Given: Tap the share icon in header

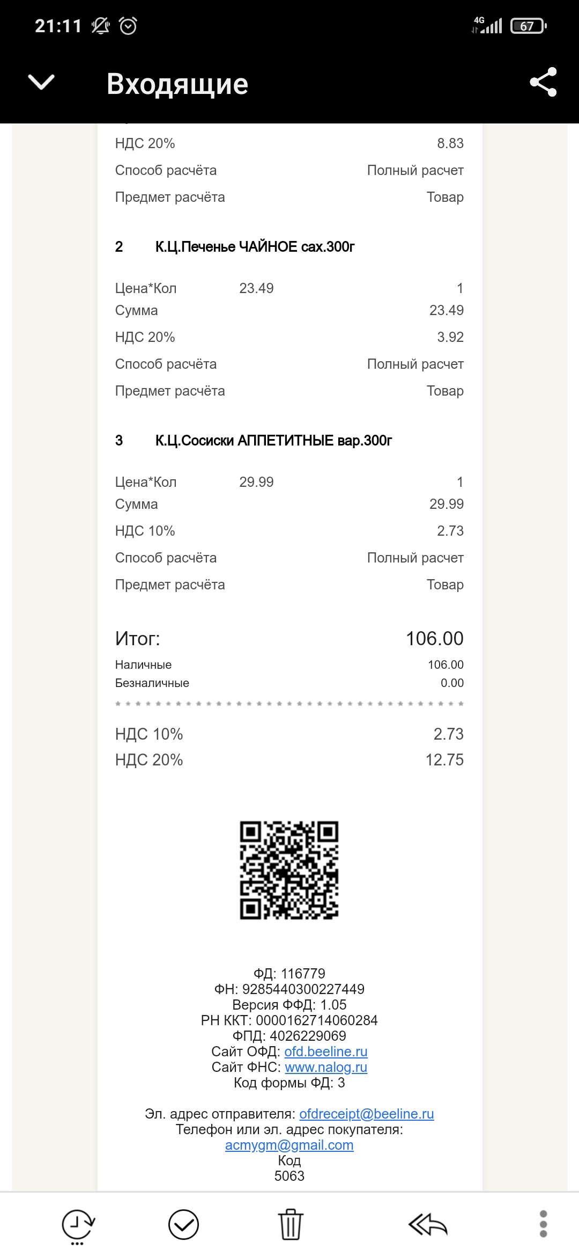Looking at the screenshot, I should tap(543, 82).
